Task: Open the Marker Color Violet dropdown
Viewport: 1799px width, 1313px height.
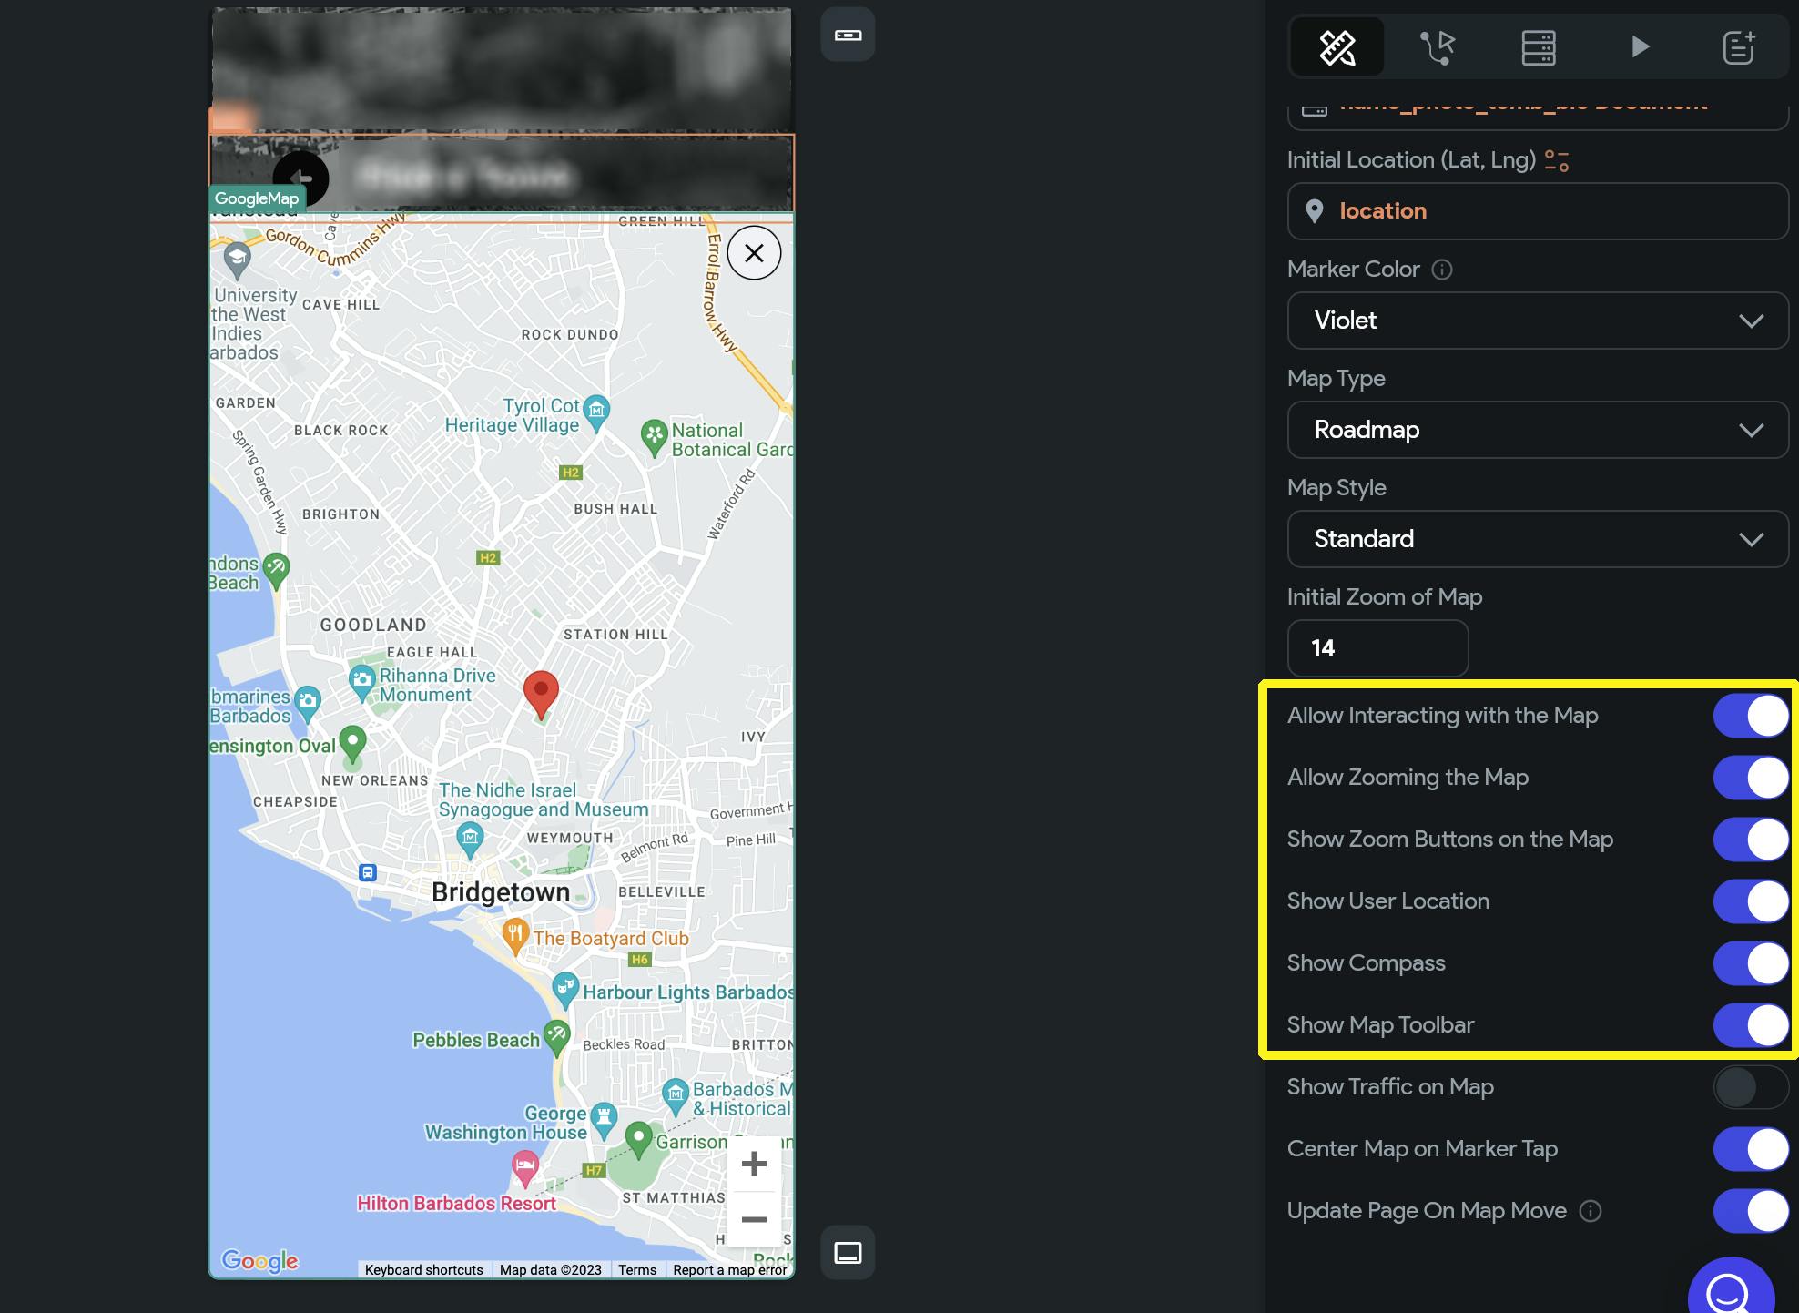Action: point(1537,321)
